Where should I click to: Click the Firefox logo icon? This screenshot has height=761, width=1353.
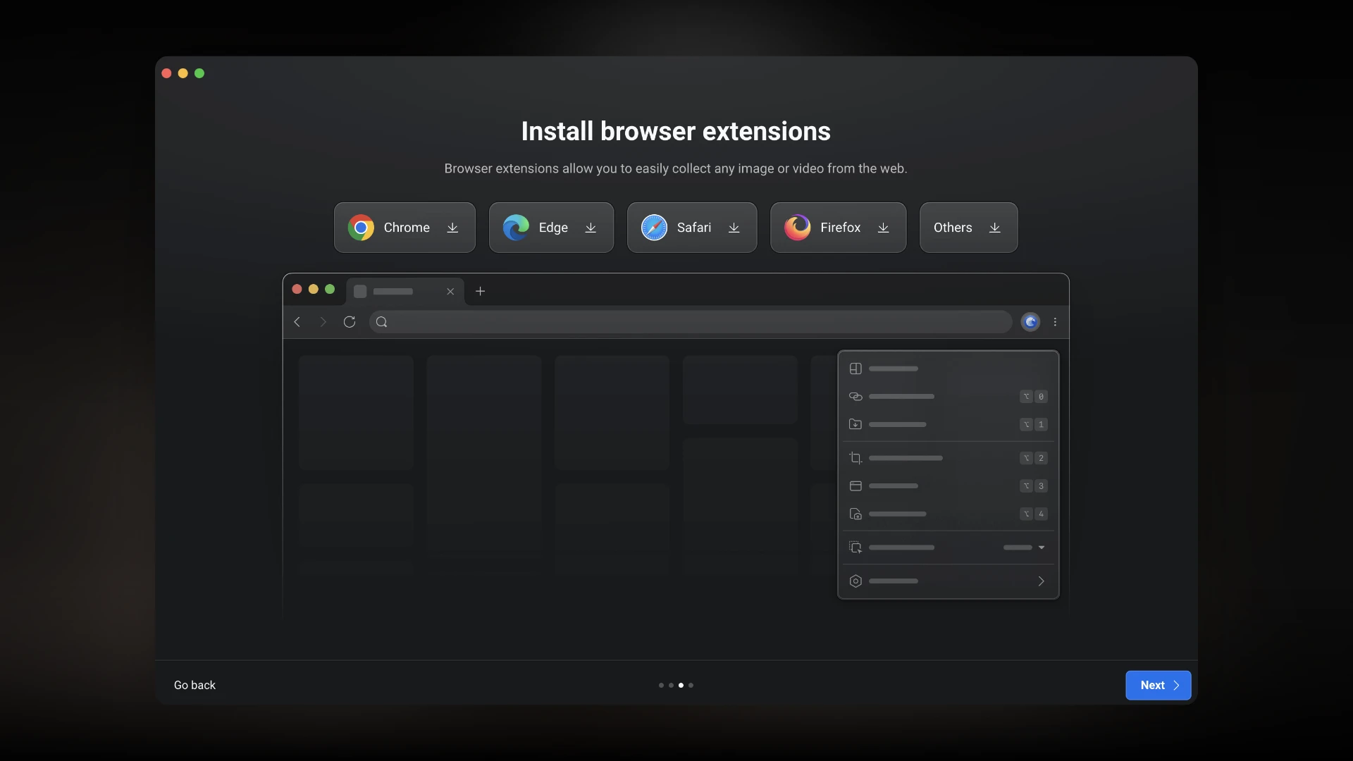pos(798,228)
